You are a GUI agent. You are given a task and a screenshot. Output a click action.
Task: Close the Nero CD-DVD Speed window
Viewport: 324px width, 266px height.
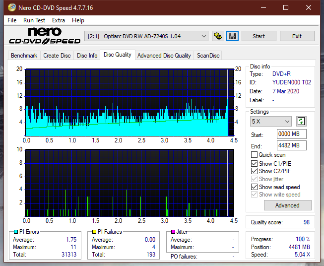(309, 7)
